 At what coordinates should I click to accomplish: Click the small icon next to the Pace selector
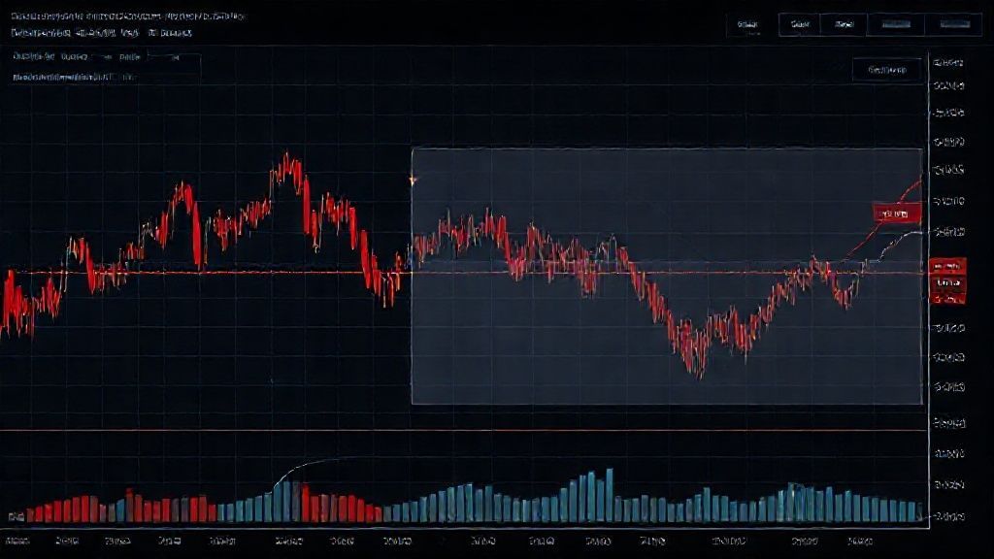[175, 59]
